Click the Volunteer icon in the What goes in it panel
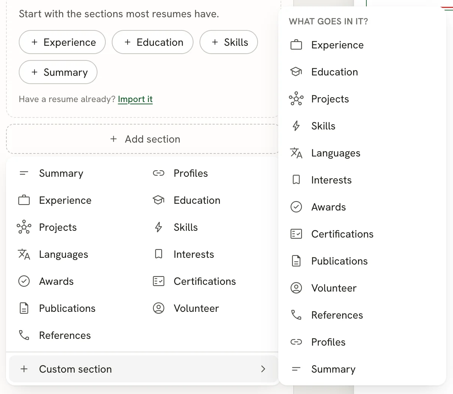Screen dimensions: 453x394 pyautogui.click(x=296, y=288)
